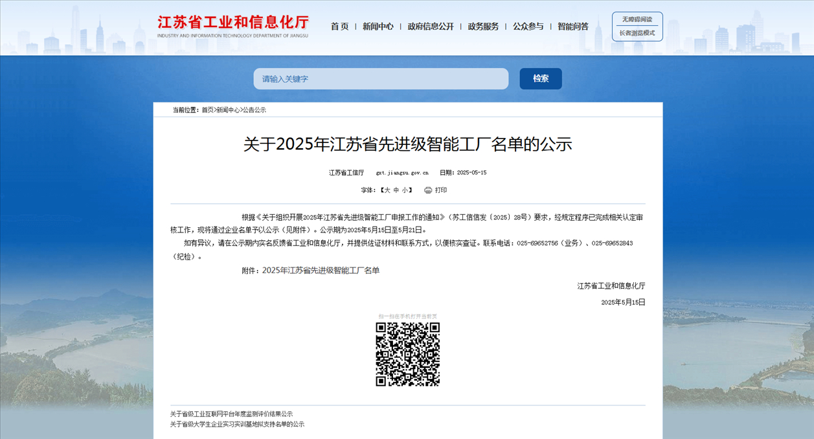Focus the 请输入关键字 search field
The image size is (814, 439).
click(x=381, y=79)
